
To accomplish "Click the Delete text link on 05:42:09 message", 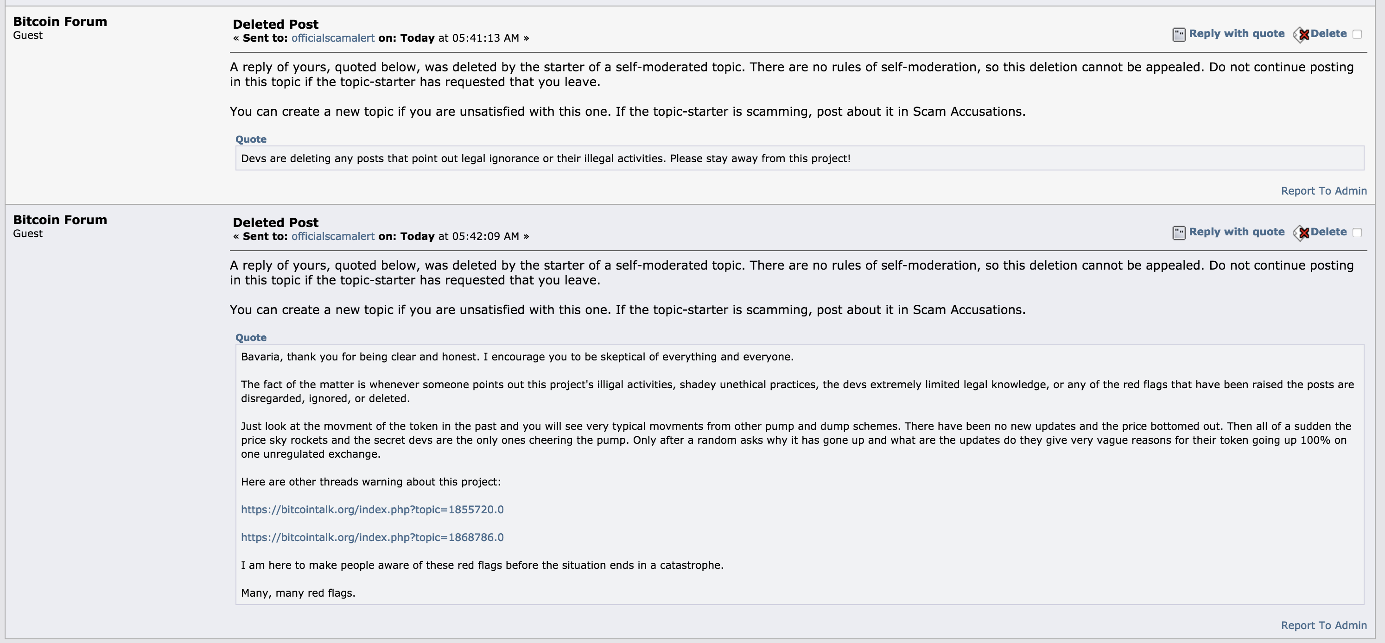I will 1328,232.
